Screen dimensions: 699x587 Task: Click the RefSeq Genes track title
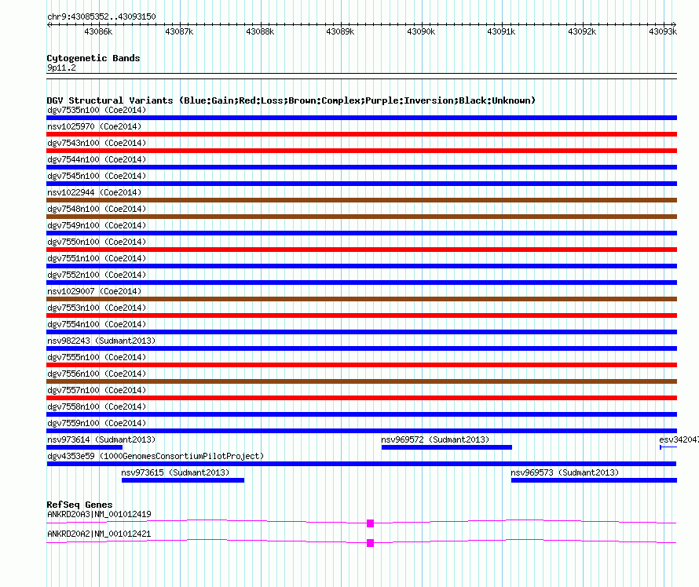pyautogui.click(x=79, y=505)
